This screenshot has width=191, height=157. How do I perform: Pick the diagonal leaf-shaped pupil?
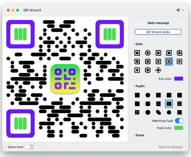coord(158,112)
